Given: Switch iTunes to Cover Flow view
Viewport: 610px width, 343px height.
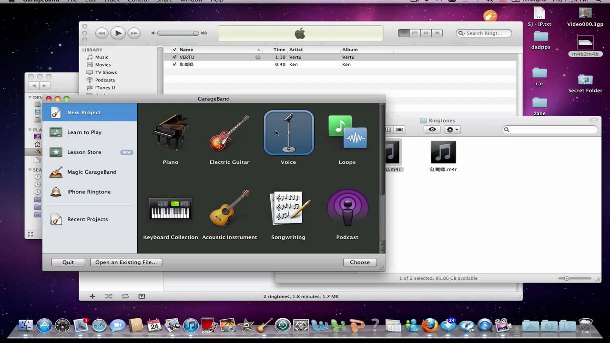Looking at the screenshot, I should 437,33.
